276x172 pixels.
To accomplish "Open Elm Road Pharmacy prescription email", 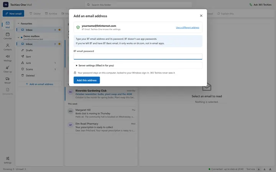I will (x=101, y=127).
